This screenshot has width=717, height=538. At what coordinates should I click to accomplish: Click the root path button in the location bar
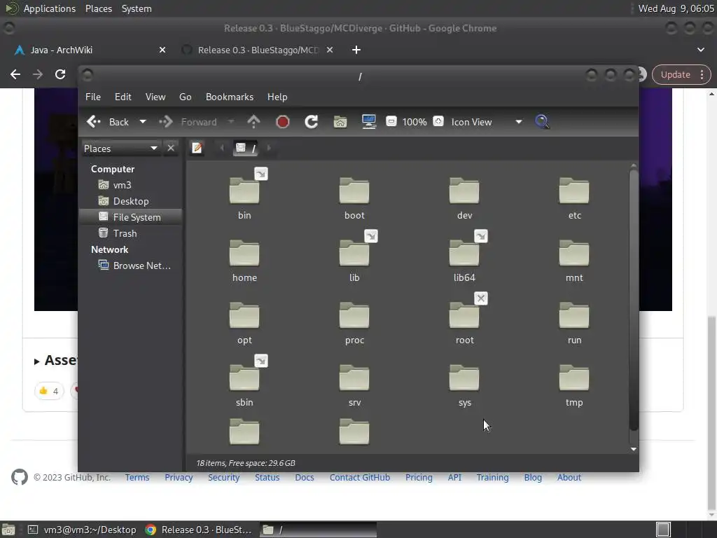point(246,148)
